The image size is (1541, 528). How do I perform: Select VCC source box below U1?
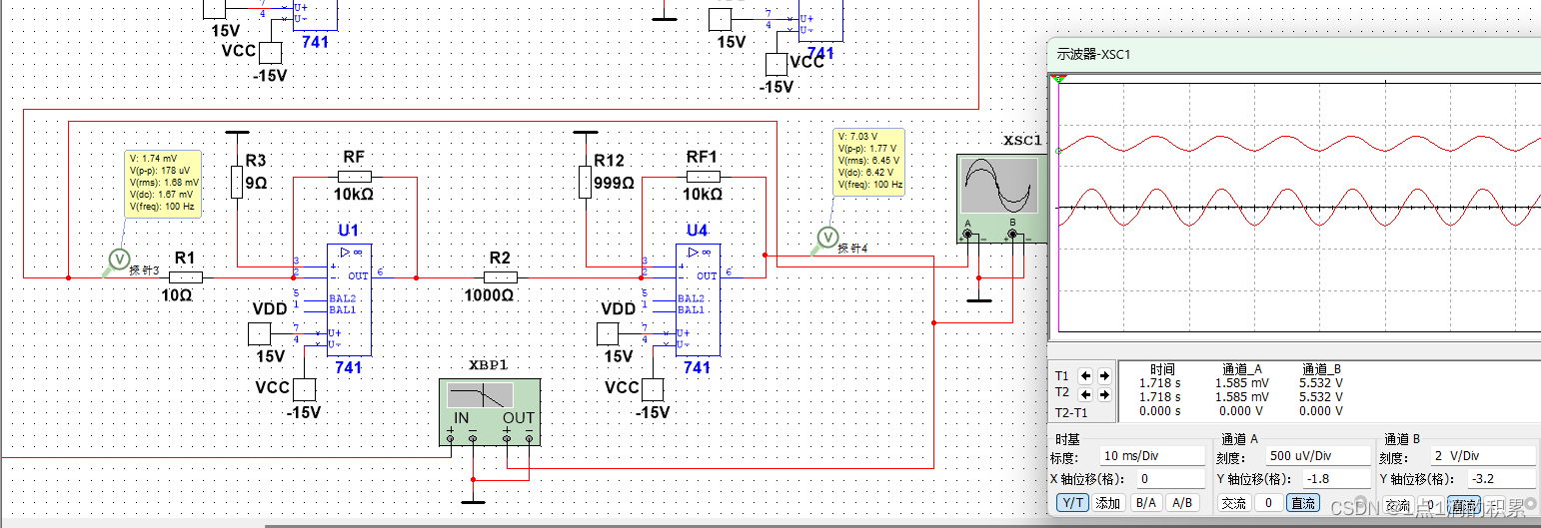point(305,388)
